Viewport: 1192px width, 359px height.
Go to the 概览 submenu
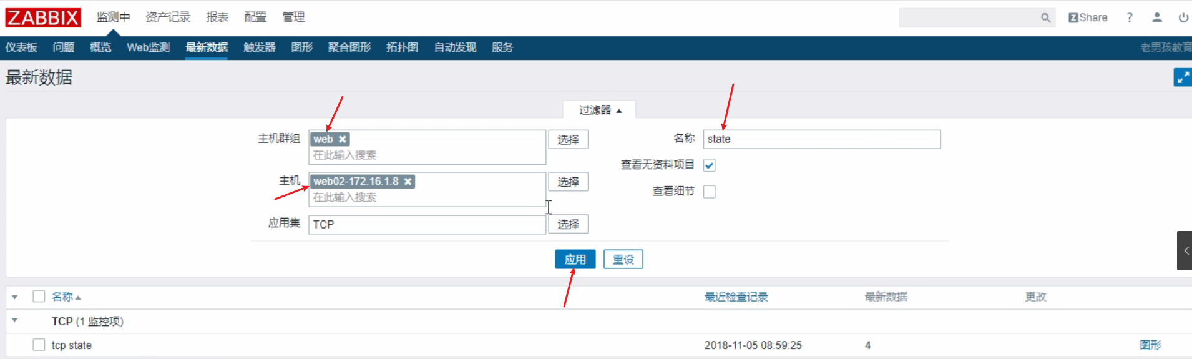[100, 47]
